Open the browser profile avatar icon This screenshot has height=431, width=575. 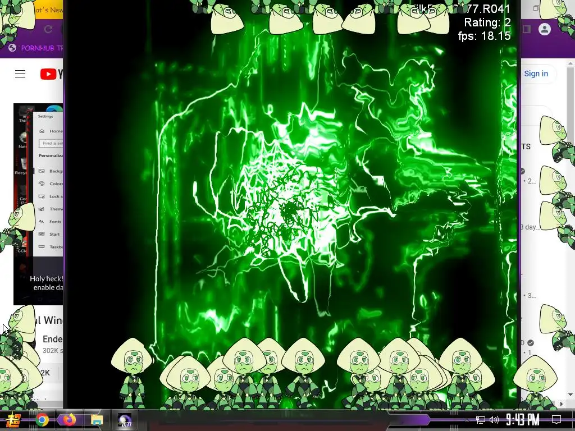click(x=545, y=29)
